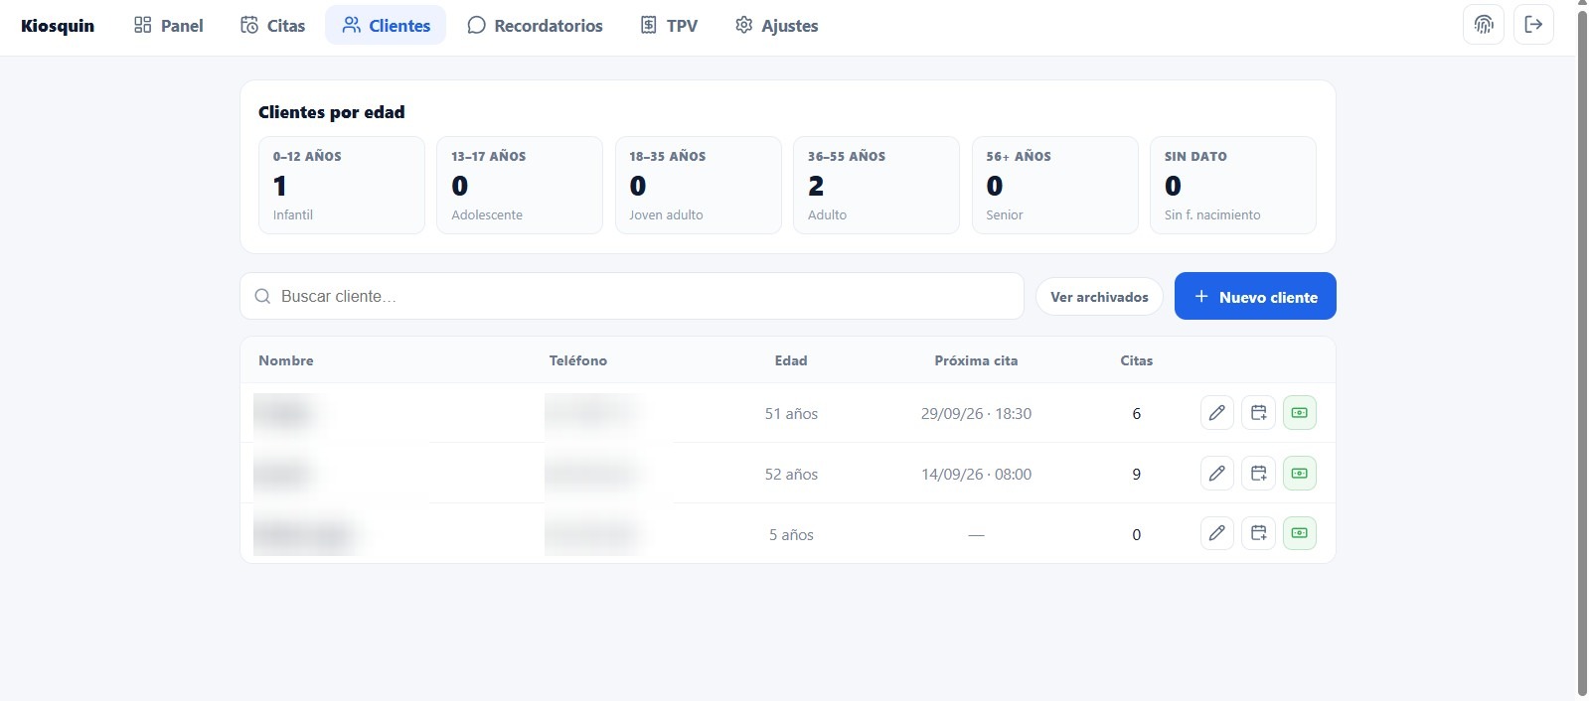Focus the Buscar cliente search field
Viewport: 1589px width, 701px height.
[632, 296]
